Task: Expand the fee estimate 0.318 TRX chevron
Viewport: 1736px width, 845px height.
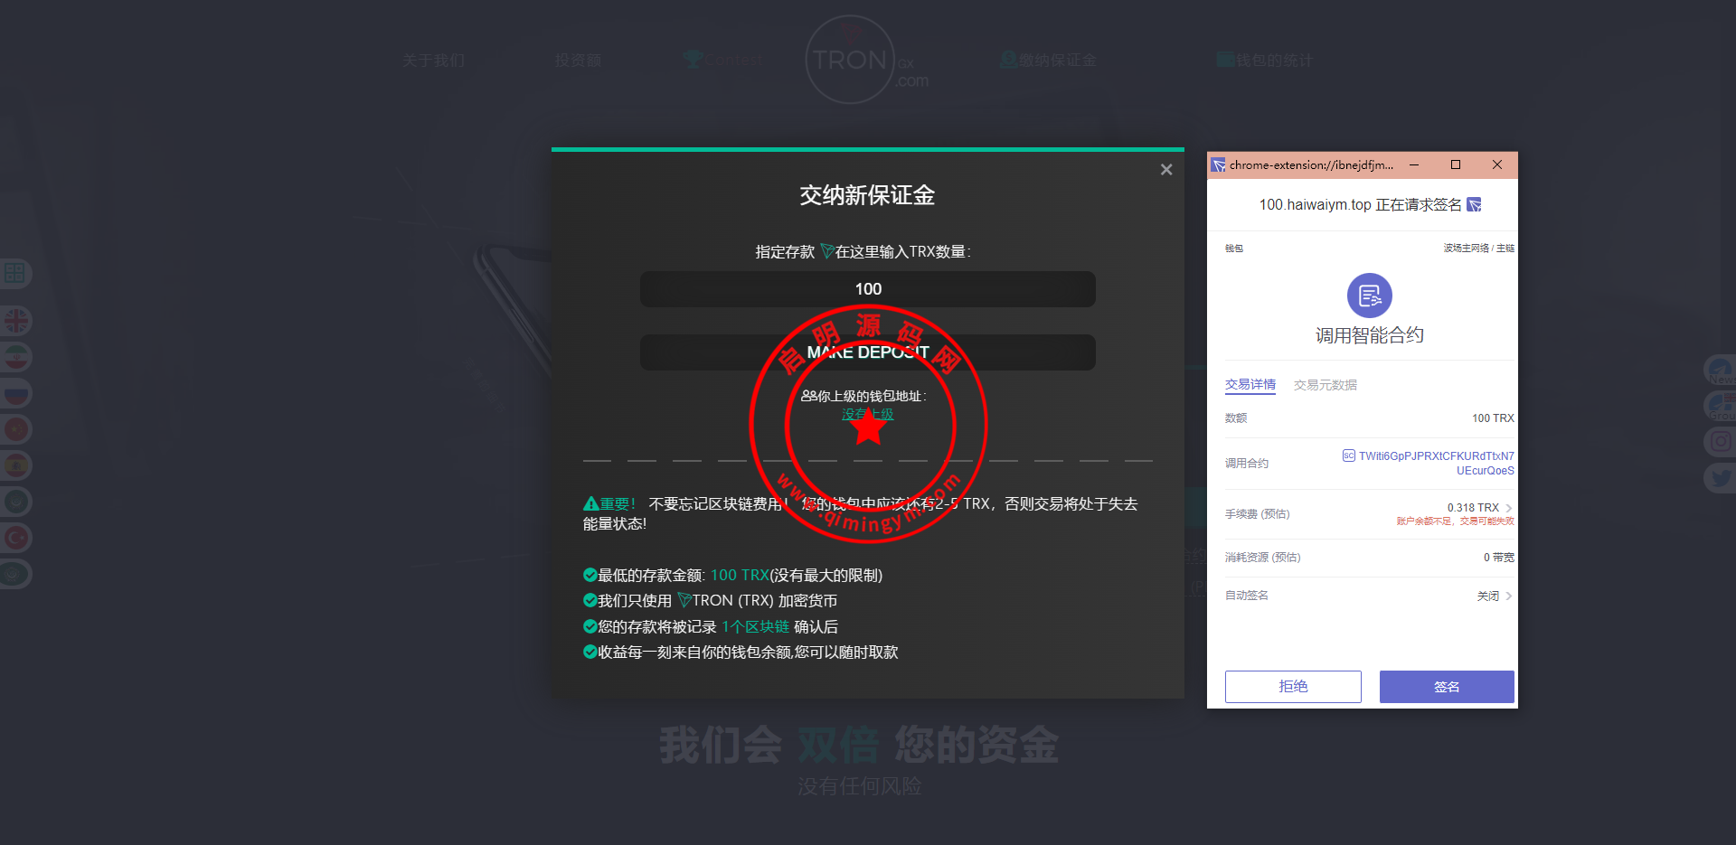Action: [1508, 508]
